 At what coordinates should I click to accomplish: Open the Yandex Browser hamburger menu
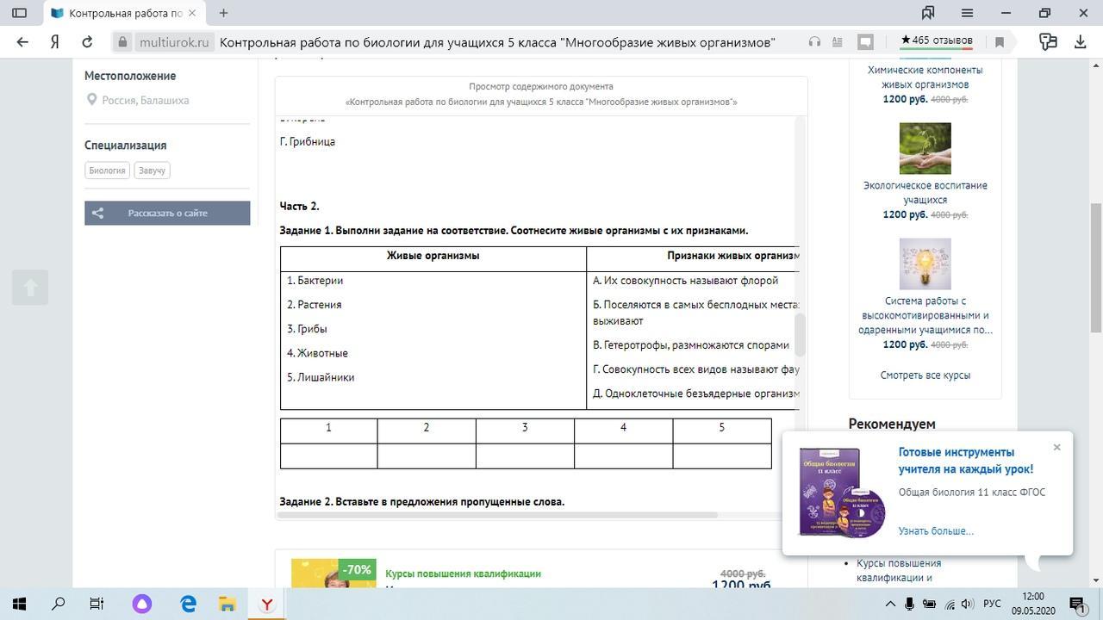(967, 13)
